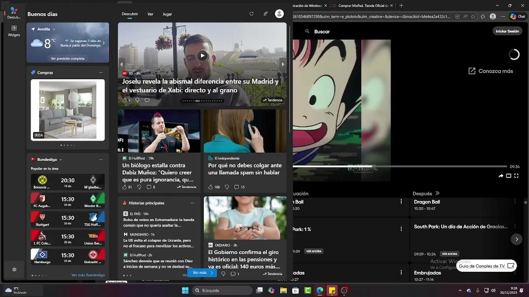Screen dimensions: 529x297
Task: Click the Edge profile icon
Action: pos(493,16)
